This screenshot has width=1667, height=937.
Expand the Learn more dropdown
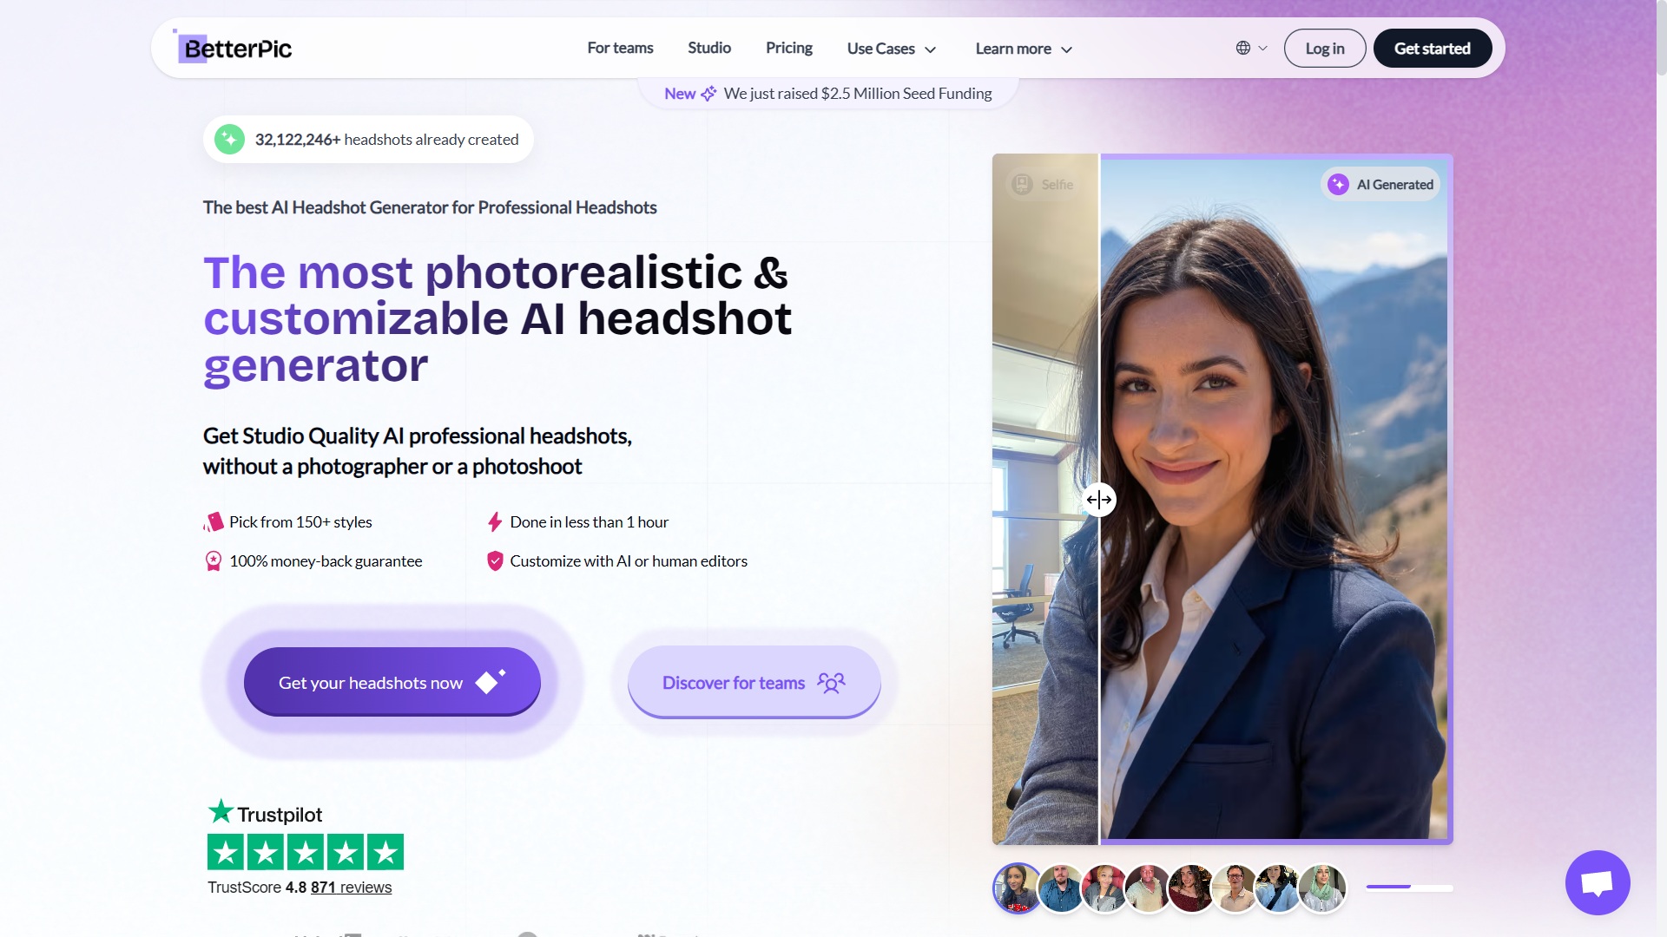(x=1024, y=49)
